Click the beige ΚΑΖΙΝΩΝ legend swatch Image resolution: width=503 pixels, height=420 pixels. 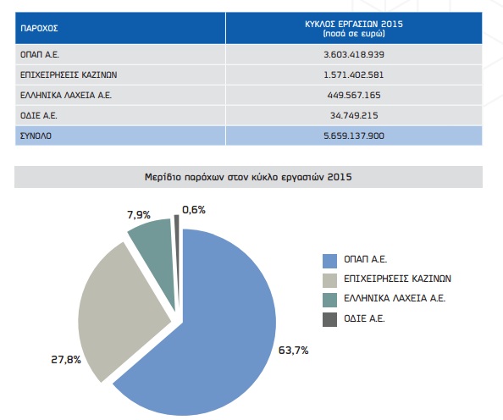329,280
